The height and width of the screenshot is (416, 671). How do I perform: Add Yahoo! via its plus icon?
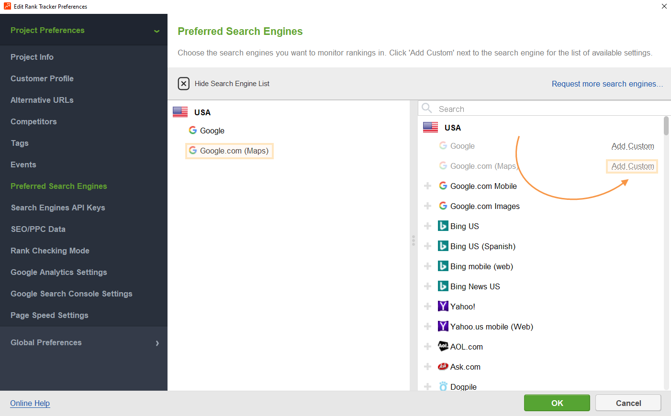click(x=428, y=307)
